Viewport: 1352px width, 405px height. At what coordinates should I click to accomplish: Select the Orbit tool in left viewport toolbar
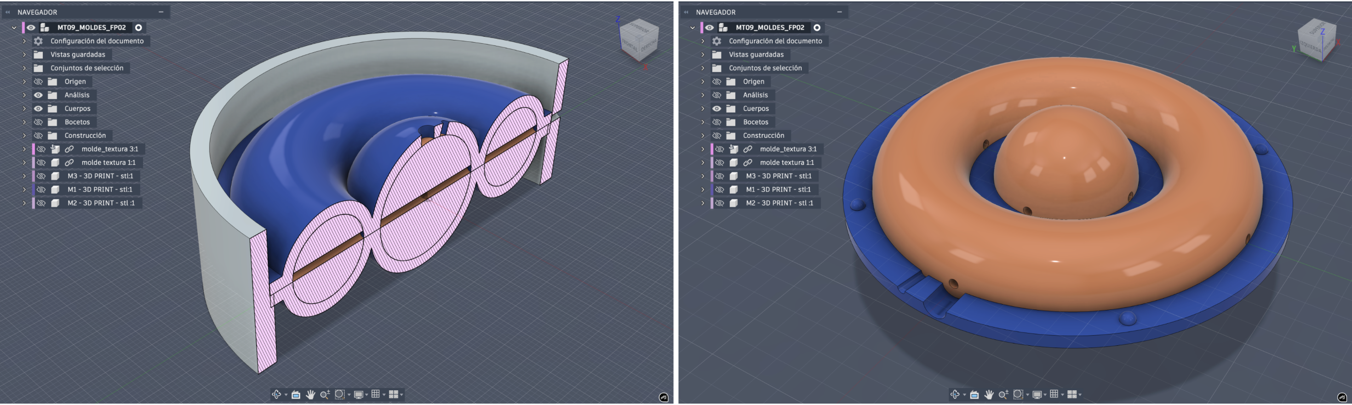pyautogui.click(x=276, y=394)
